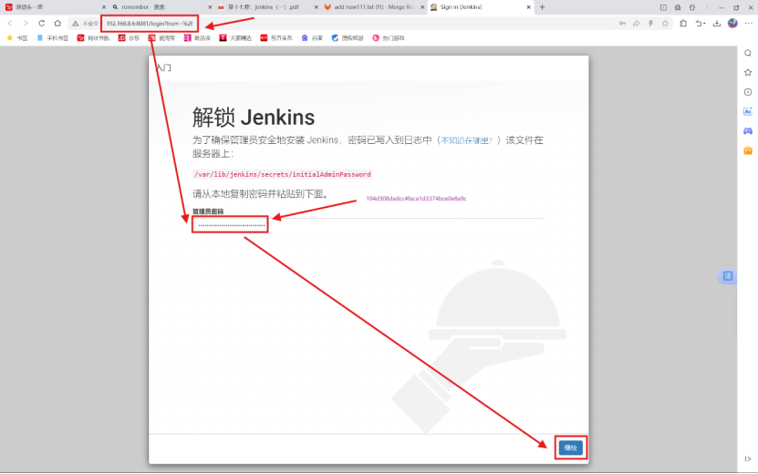Open the 天猫精选 bookmark
The height and width of the screenshot is (474, 758).
(x=235, y=37)
